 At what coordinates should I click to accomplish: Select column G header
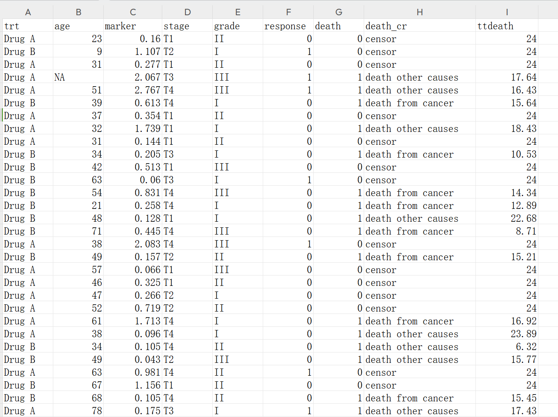click(x=338, y=12)
